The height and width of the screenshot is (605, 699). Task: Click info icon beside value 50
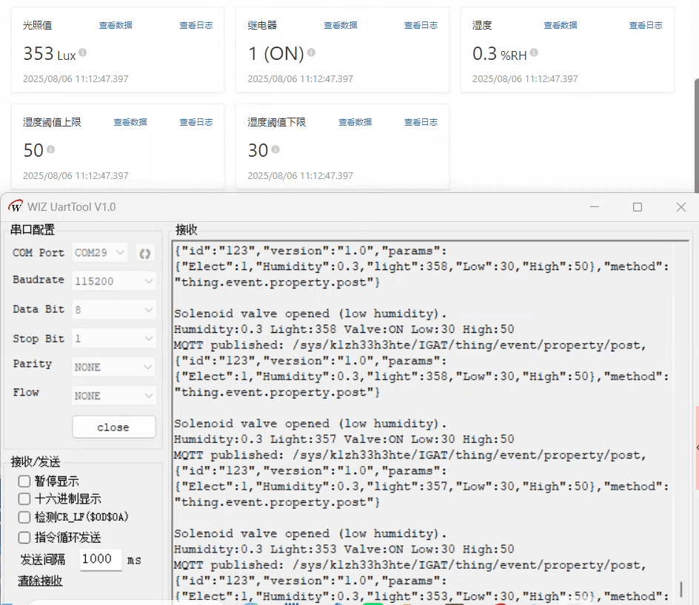tap(51, 149)
